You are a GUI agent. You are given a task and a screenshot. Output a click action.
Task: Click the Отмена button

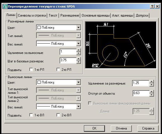[x=121, y=128]
